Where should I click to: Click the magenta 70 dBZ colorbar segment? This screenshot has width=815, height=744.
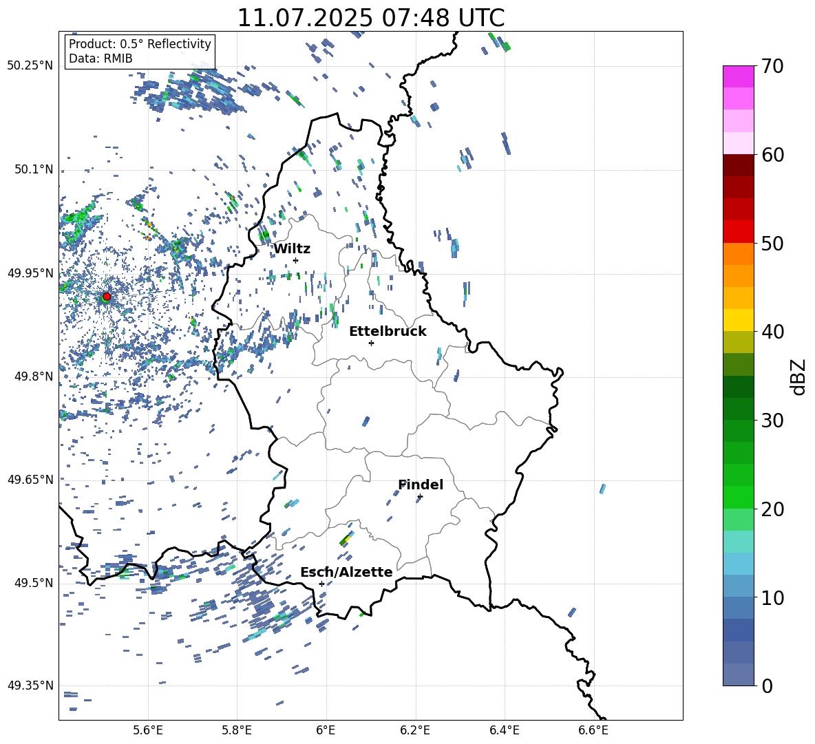click(738, 76)
